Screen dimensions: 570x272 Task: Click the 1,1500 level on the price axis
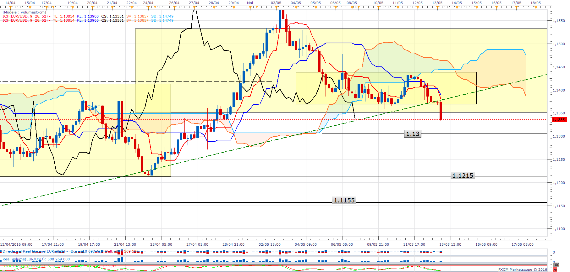coord(559,44)
